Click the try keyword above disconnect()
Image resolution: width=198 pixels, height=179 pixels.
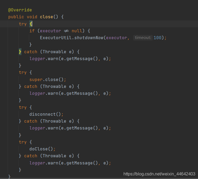(x=23, y=108)
